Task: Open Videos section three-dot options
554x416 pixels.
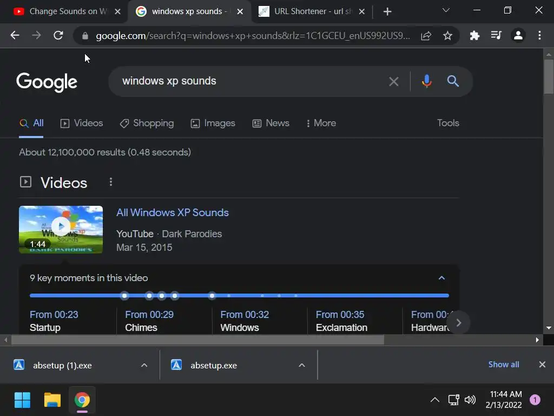Action: point(111,182)
